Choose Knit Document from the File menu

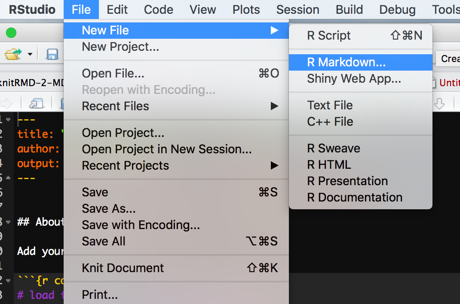click(x=123, y=268)
